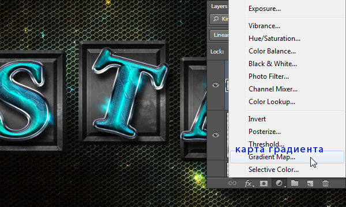This screenshot has height=207, width=346.
Task: Click new adjustment layer icon
Action: point(280,183)
